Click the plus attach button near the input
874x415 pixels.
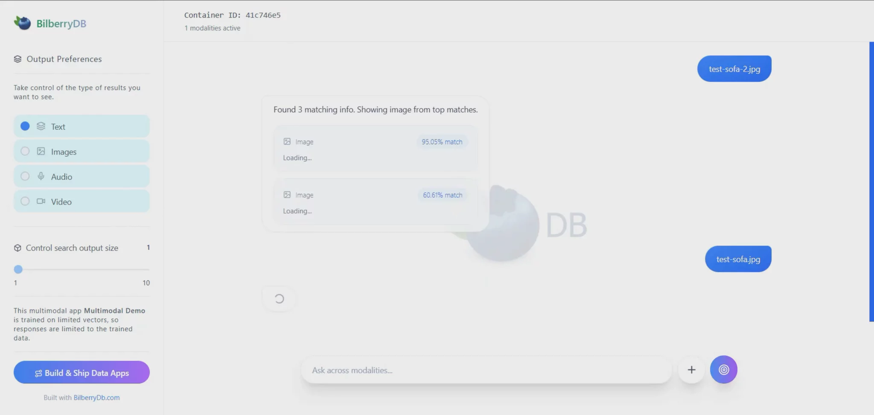coord(691,370)
